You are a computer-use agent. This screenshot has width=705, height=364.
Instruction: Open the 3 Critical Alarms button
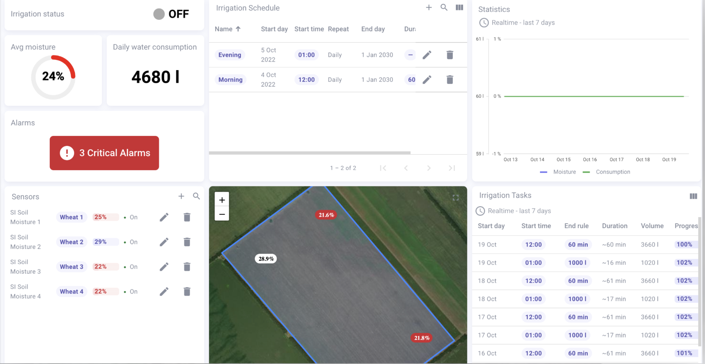pos(104,153)
